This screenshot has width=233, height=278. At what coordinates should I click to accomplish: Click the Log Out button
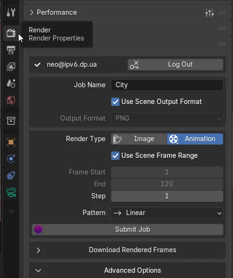click(x=175, y=64)
